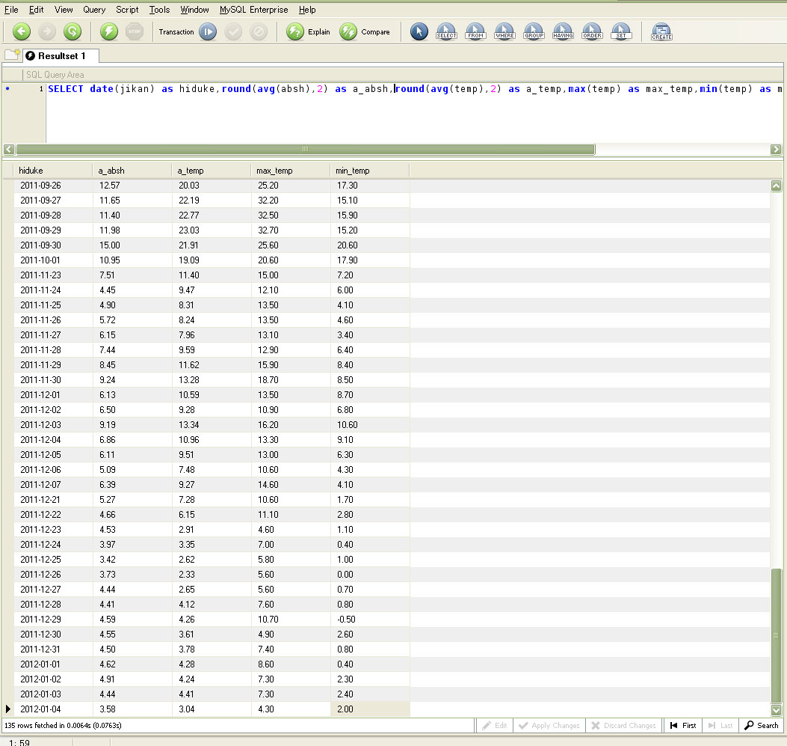Screen dimensions: 787x746
Task: Click the green Refresh icon
Action: [72, 31]
